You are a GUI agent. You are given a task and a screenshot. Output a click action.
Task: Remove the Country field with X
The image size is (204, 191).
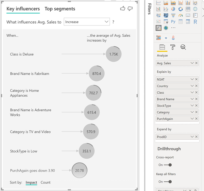[x=196, y=86]
